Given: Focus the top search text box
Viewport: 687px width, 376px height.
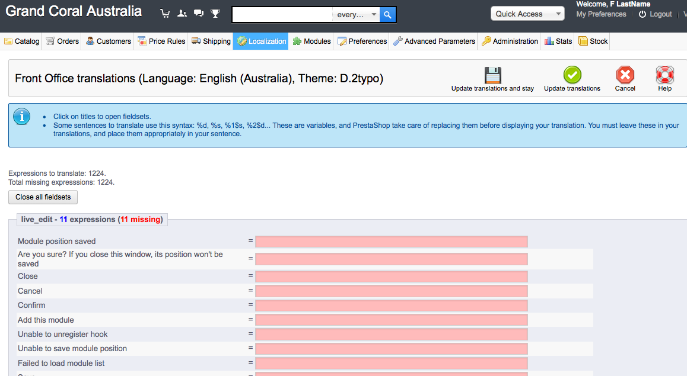Looking at the screenshot, I should coord(282,15).
